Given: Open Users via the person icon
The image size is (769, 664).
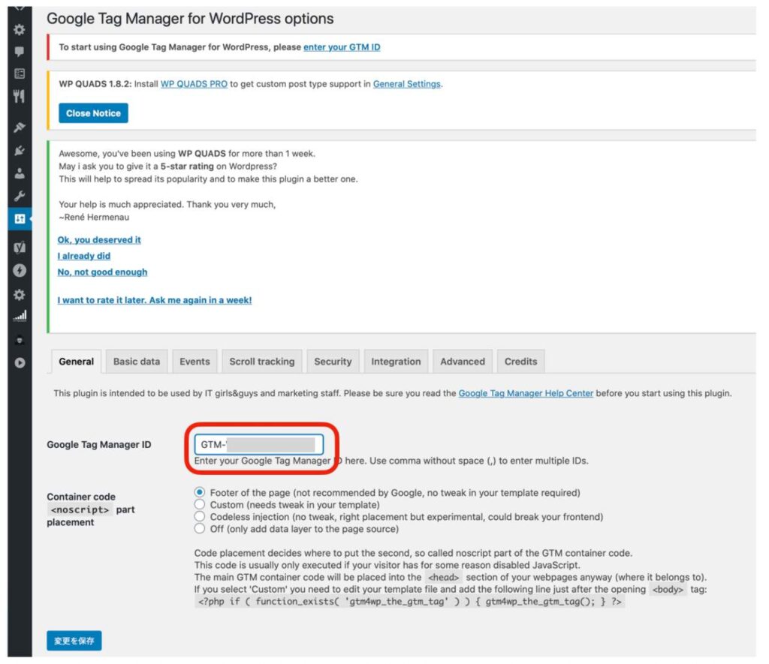Looking at the screenshot, I should (x=19, y=173).
